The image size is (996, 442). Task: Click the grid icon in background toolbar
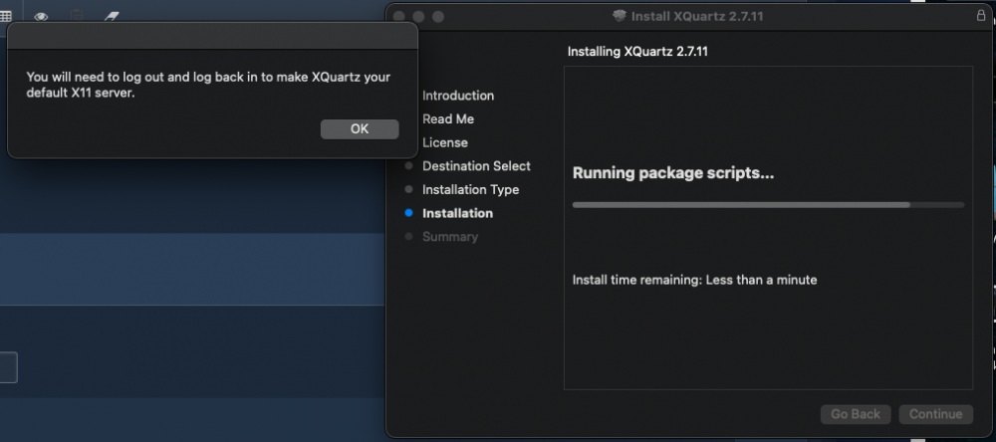point(6,17)
